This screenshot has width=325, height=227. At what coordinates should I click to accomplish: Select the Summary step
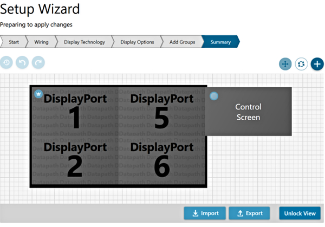pyautogui.click(x=220, y=42)
